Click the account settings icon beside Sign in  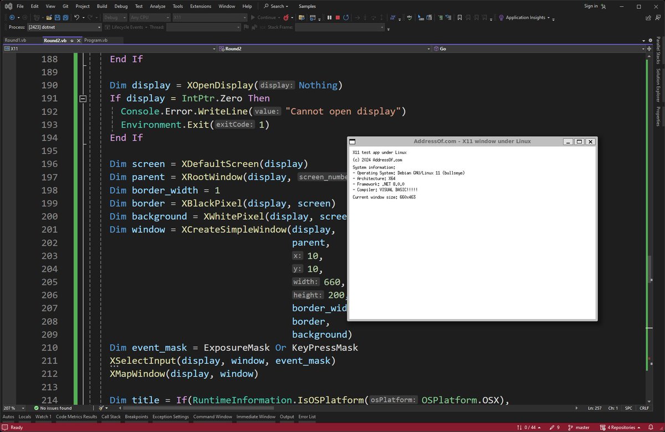603,6
